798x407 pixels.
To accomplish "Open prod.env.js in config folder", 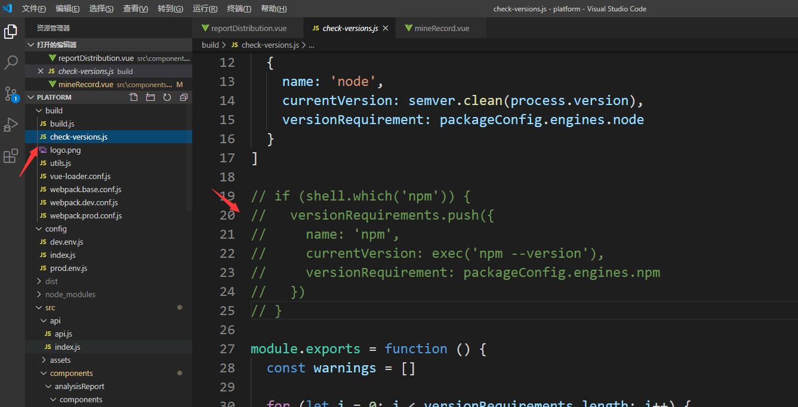I will click(109, 268).
